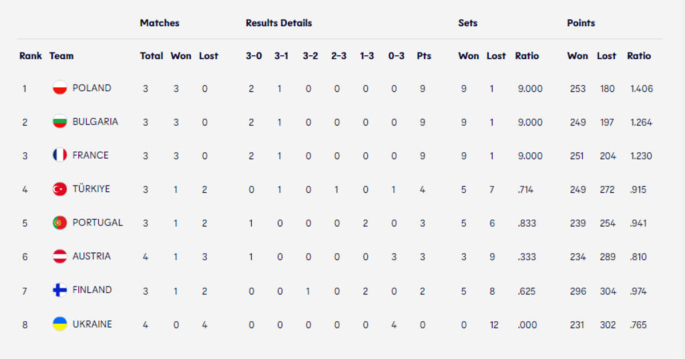Image resolution: width=685 pixels, height=359 pixels.
Task: Click the Austria flag icon
Action: [x=60, y=256]
